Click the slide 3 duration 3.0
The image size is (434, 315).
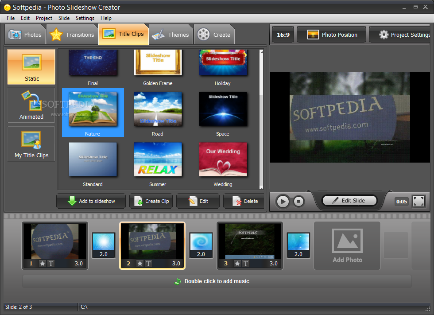coord(274,264)
